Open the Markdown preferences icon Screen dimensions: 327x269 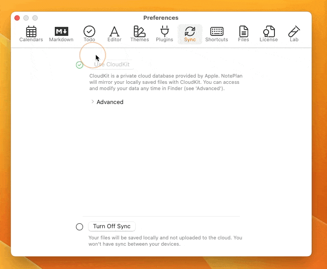[x=61, y=31]
